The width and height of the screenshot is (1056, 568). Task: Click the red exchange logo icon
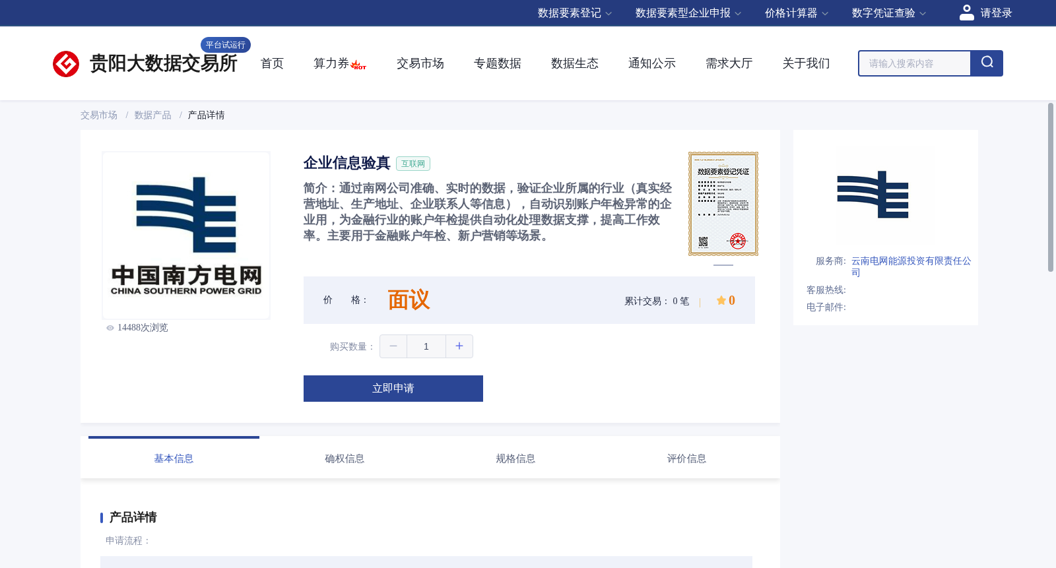(x=66, y=64)
